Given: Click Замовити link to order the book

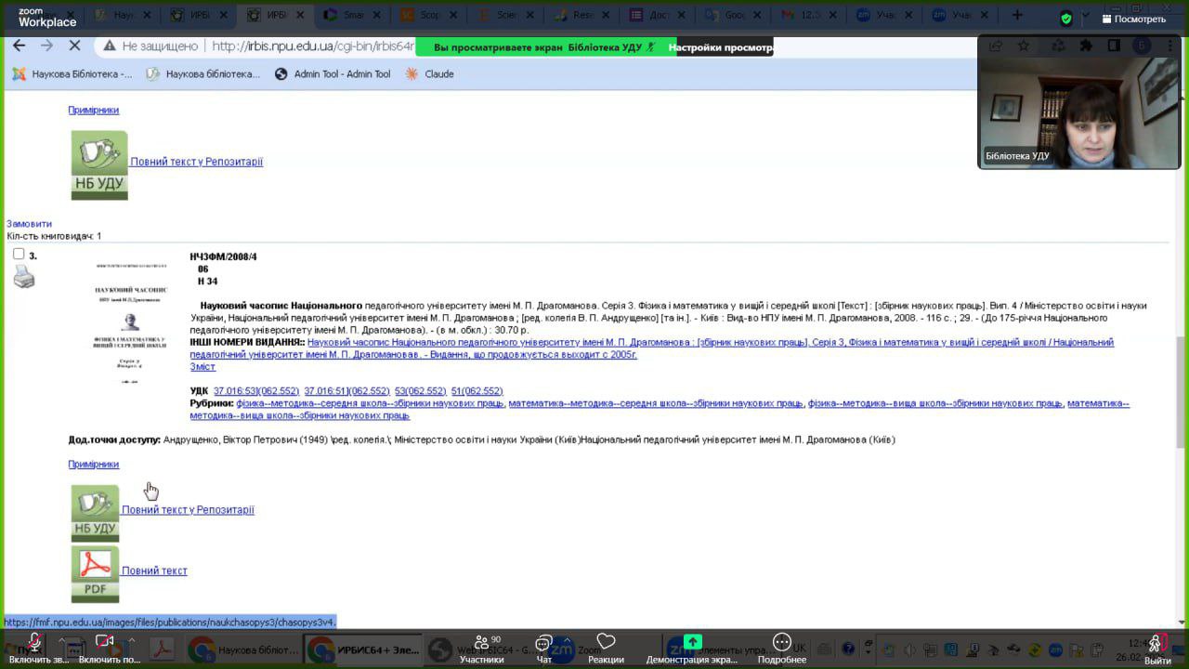Looking at the screenshot, I should [30, 224].
